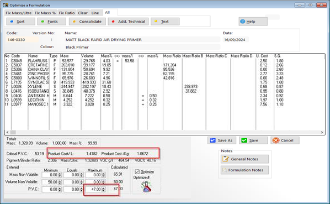Open Fonts with green dot
Screen dimensions: 330x204
point(51,22)
